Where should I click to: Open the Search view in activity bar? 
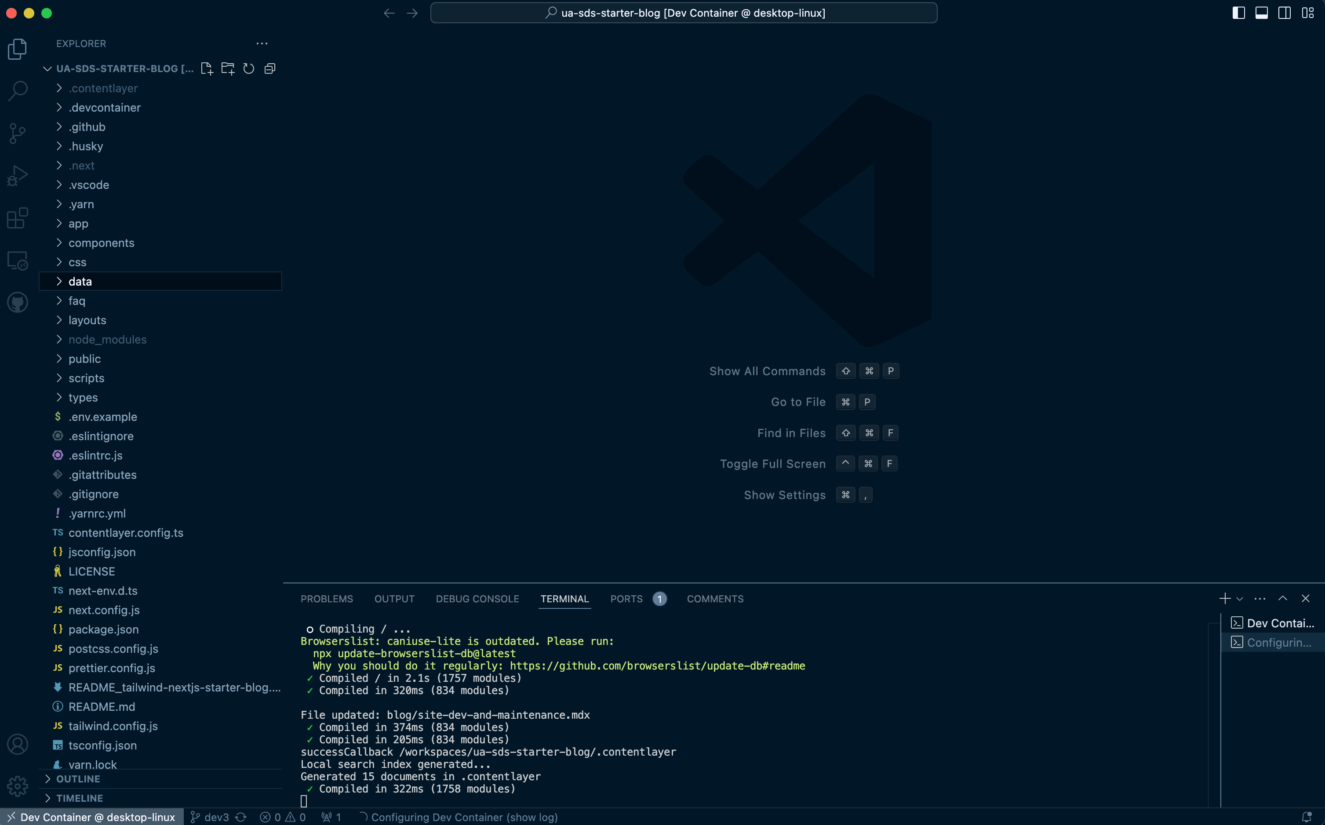click(x=18, y=91)
